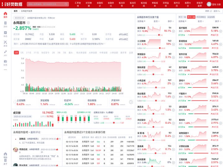Viewport: 223px width, 167px height.
Task: Sort sector list by 金流
Action: (200, 21)
